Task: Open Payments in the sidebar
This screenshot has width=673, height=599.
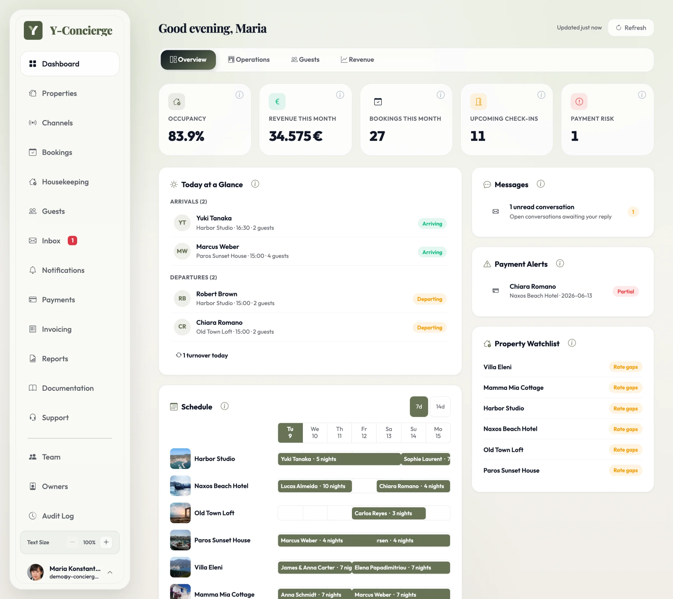Action: tap(70, 300)
